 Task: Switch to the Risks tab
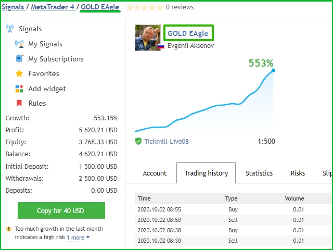[x=298, y=173]
